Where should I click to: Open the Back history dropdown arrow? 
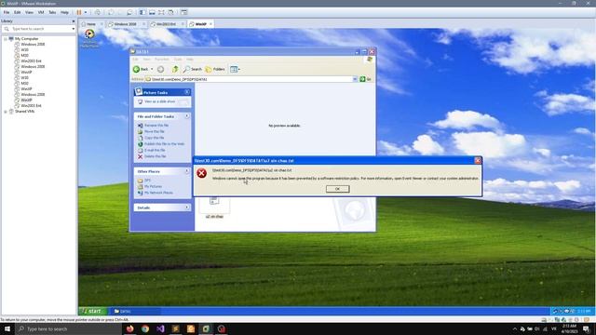[152, 69]
